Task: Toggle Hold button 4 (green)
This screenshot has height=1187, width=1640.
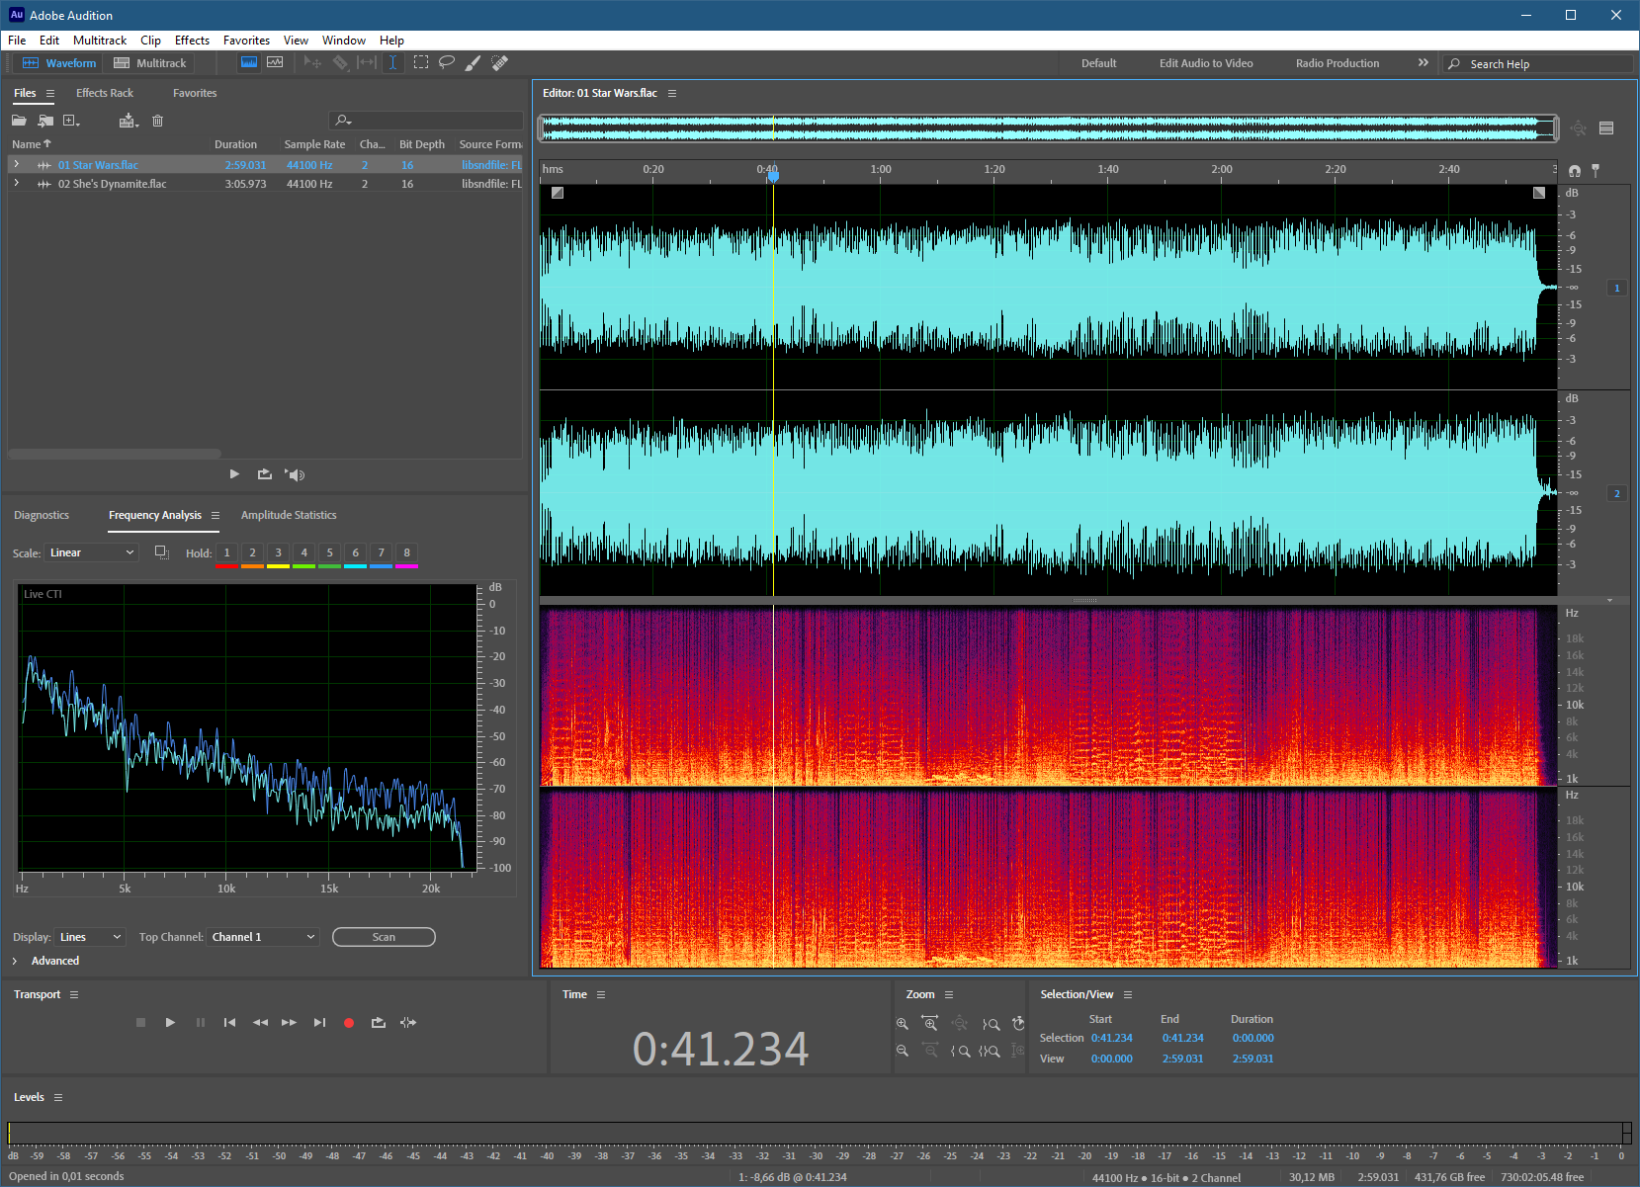Action: pyautogui.click(x=303, y=554)
